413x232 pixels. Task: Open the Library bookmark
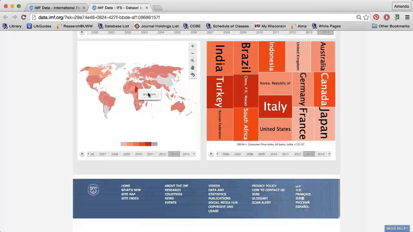[x=12, y=26]
